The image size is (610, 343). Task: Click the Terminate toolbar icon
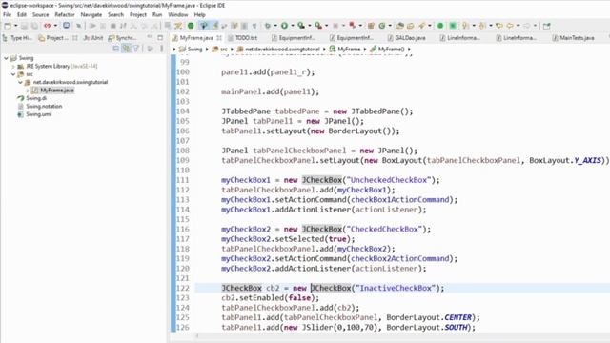[112, 26]
